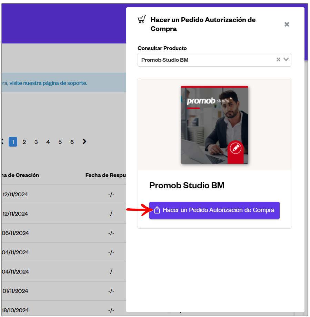Go to pagination page 1

point(13,142)
